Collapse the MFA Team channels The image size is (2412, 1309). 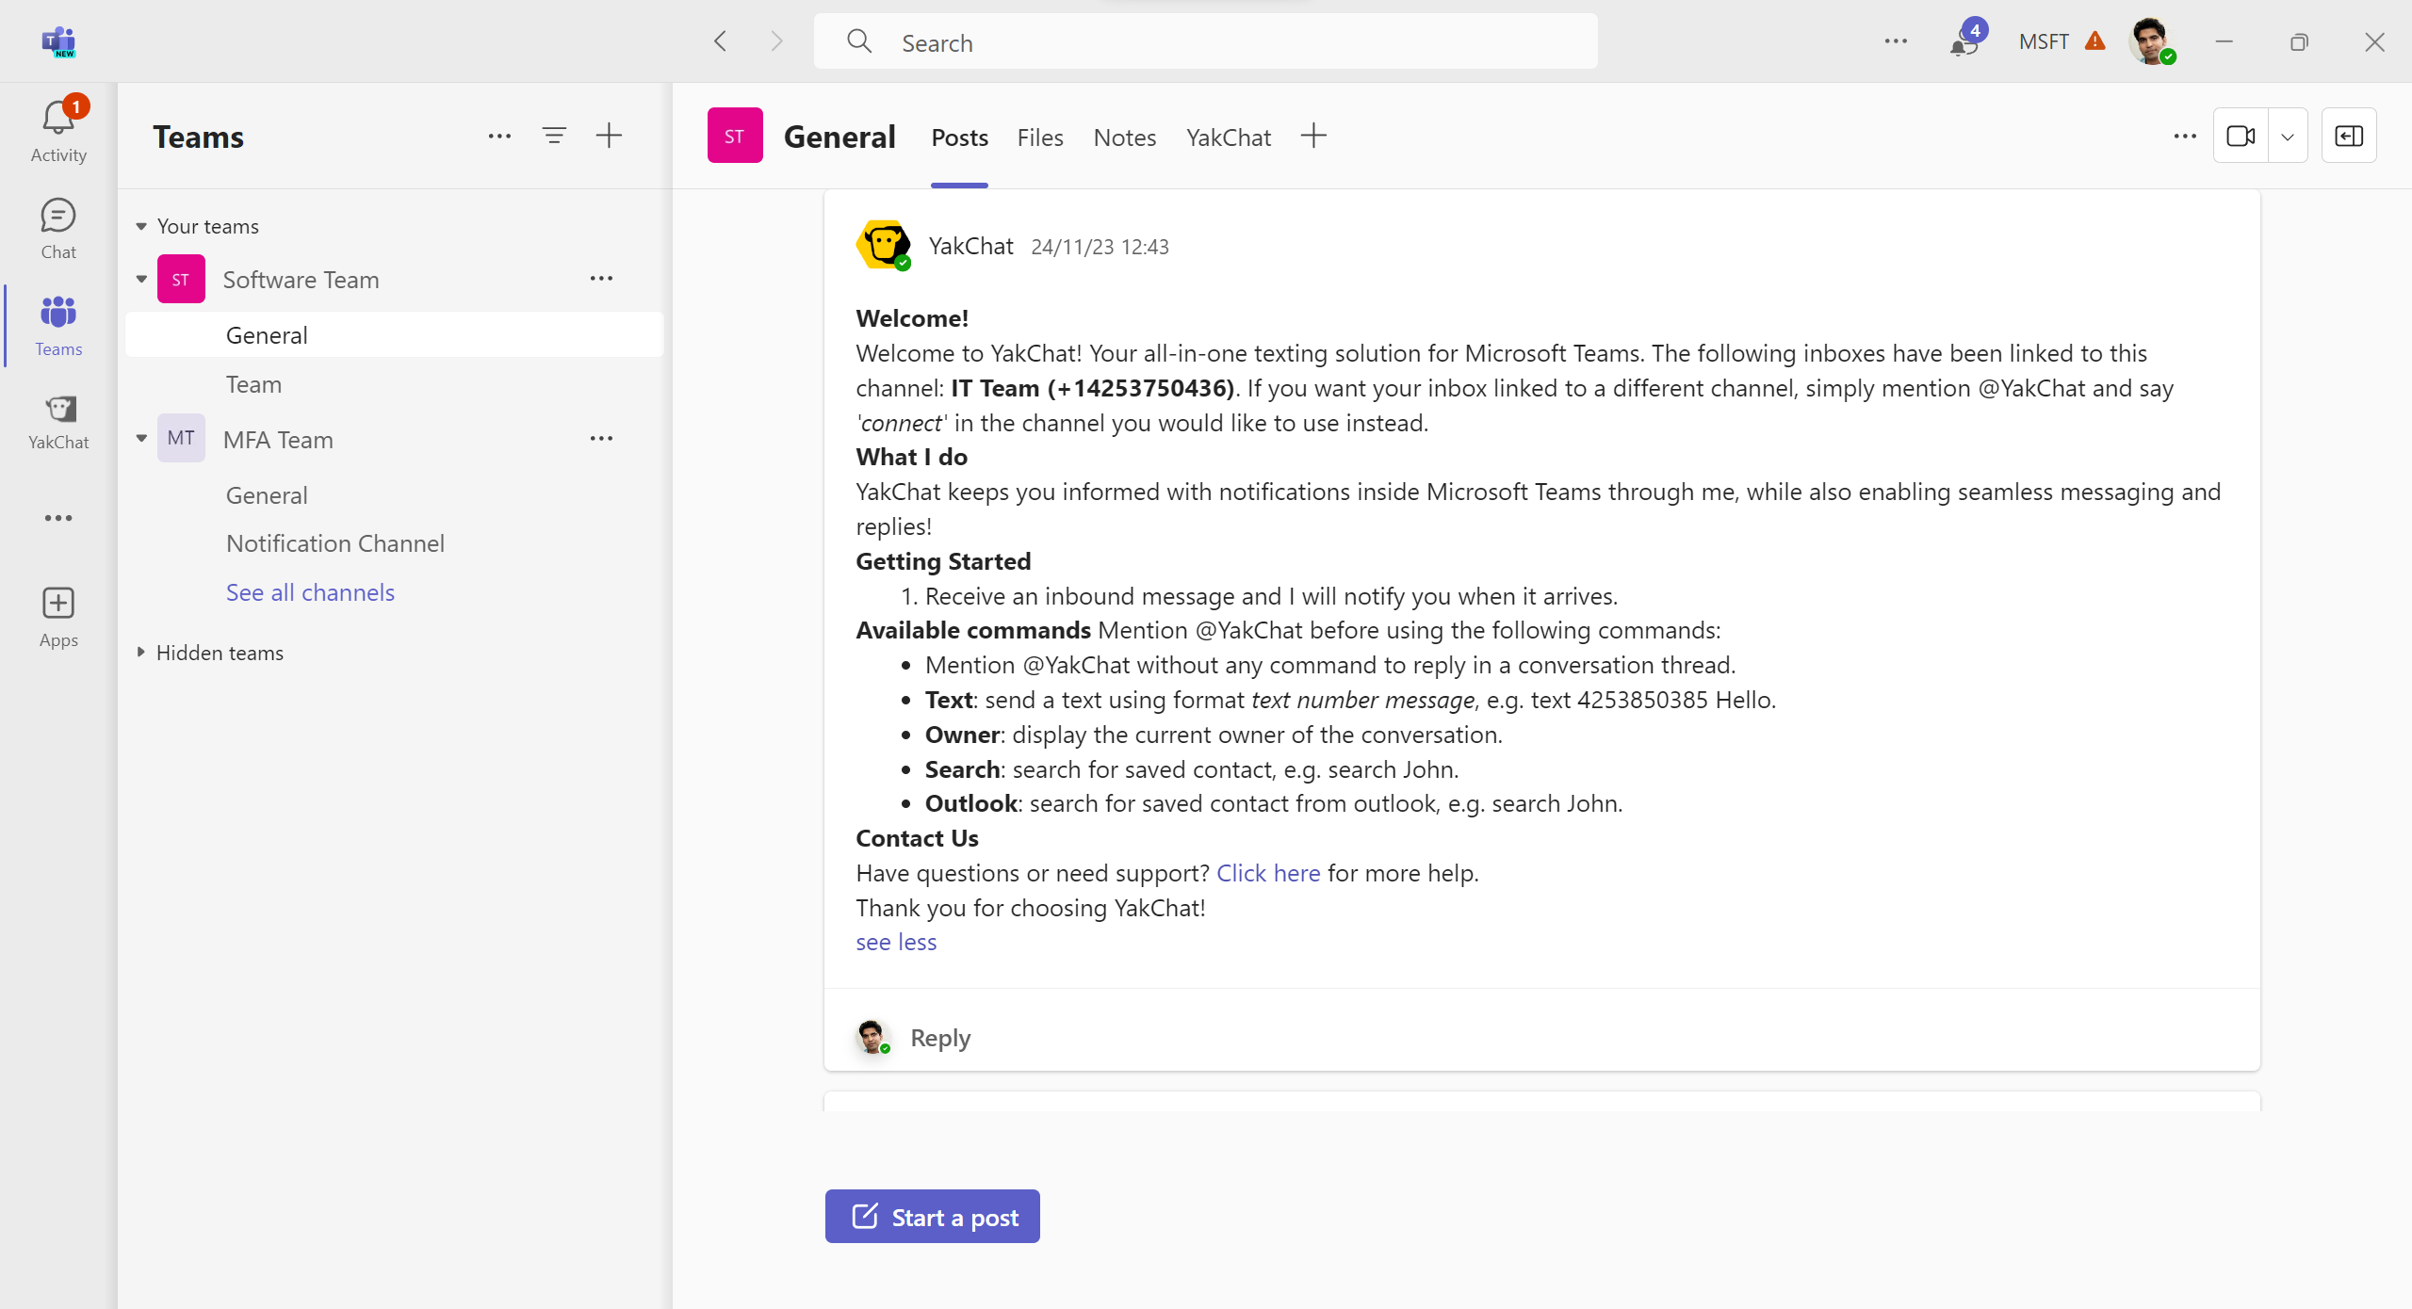tap(141, 439)
